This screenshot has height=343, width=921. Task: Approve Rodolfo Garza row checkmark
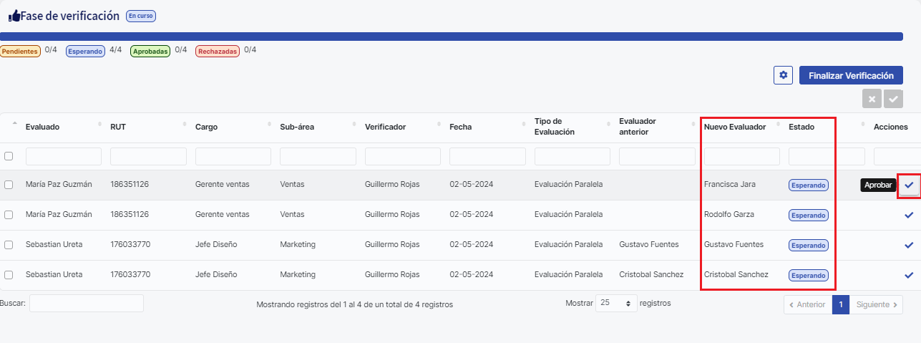[x=909, y=215]
